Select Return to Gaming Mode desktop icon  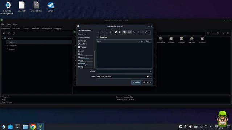tap(7, 8)
